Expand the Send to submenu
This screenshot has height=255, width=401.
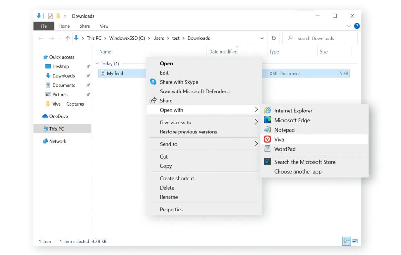[x=256, y=144]
